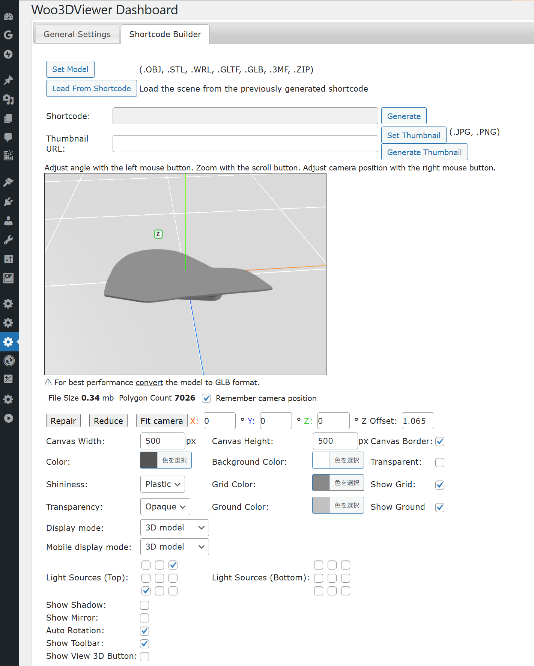Open the plus-minus calculator icon in sidebar
The height and width of the screenshot is (666, 534).
[8, 379]
